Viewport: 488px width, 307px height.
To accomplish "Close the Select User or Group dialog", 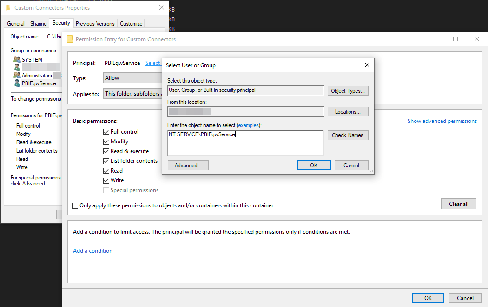I will 367,65.
